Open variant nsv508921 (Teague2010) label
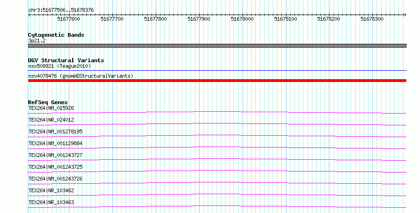Image resolution: width=420 pixels, height=213 pixels. click(x=59, y=66)
